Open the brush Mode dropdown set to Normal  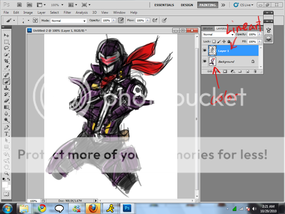[68, 20]
